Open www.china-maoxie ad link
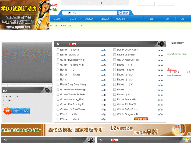 click(177, 54)
